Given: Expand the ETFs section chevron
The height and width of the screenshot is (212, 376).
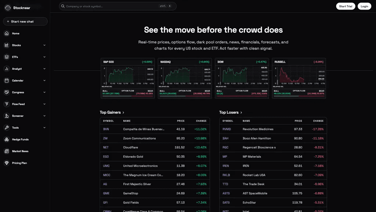Looking at the screenshot, I should point(44,57).
